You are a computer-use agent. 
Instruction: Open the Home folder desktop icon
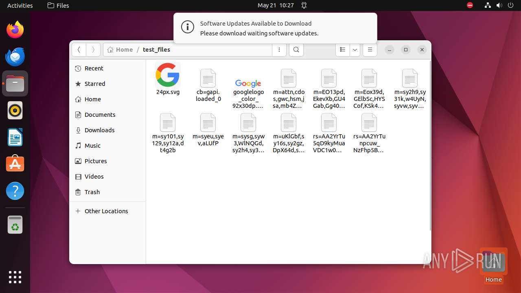click(493, 265)
